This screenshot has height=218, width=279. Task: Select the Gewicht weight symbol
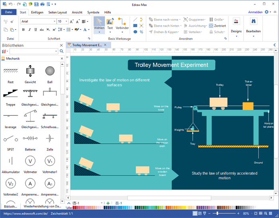coord(30,74)
